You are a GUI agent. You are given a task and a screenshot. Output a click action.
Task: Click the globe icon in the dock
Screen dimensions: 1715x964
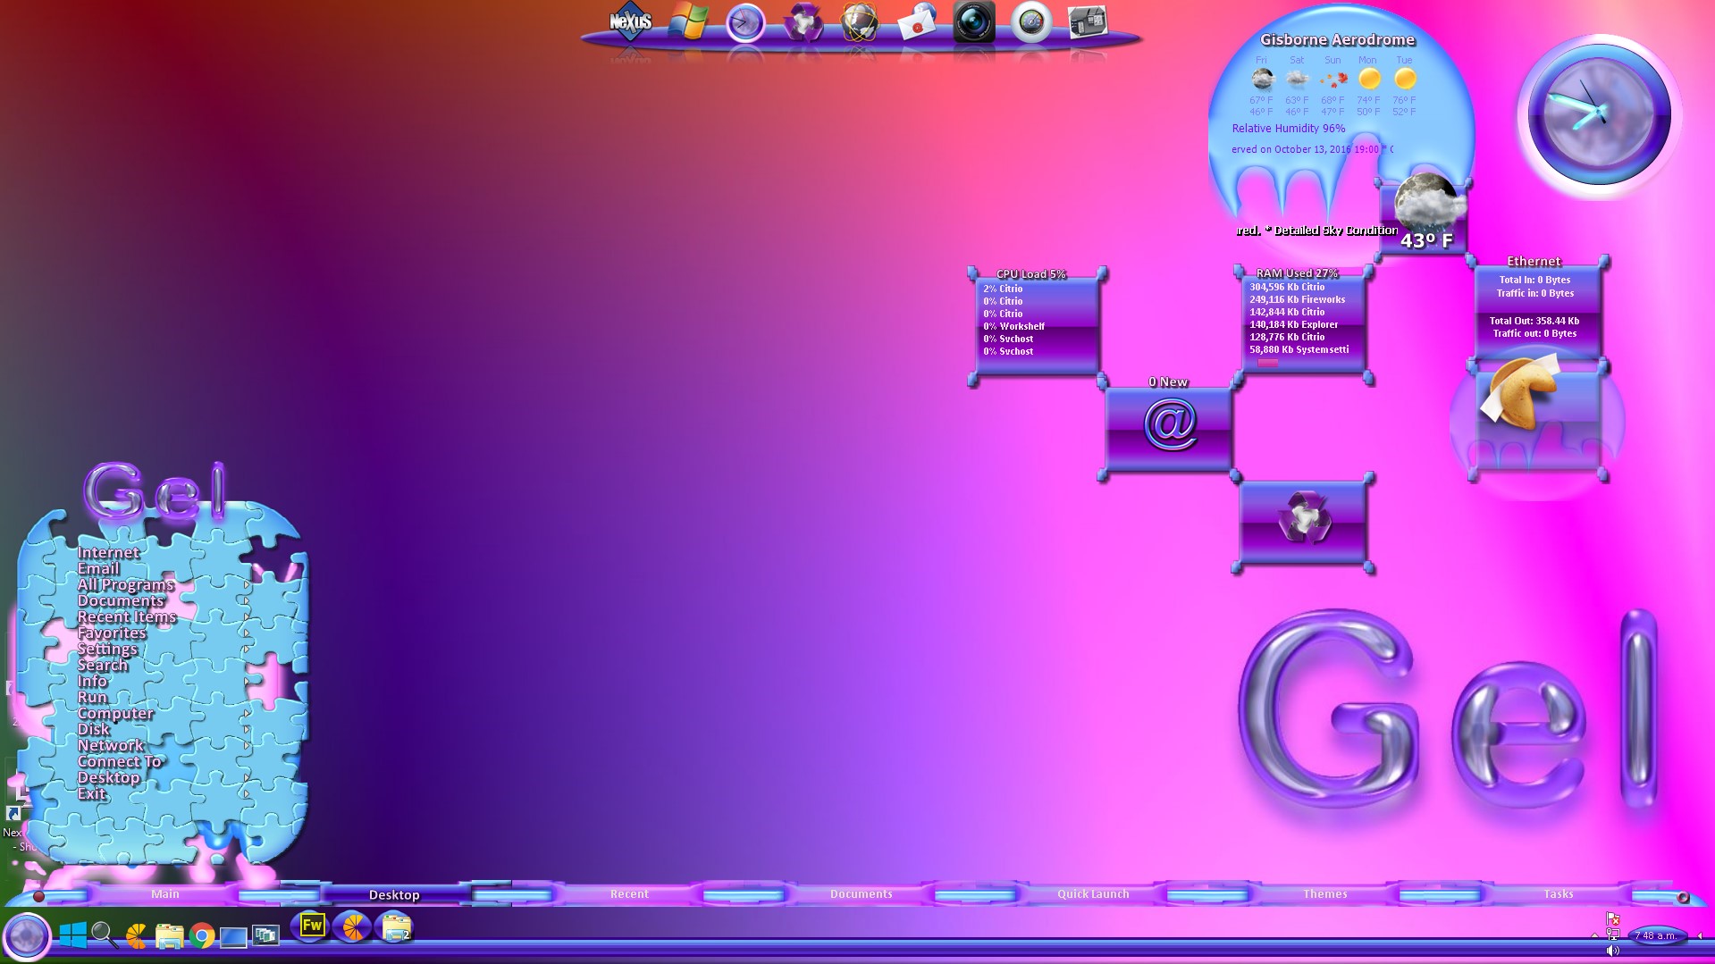[x=860, y=22]
